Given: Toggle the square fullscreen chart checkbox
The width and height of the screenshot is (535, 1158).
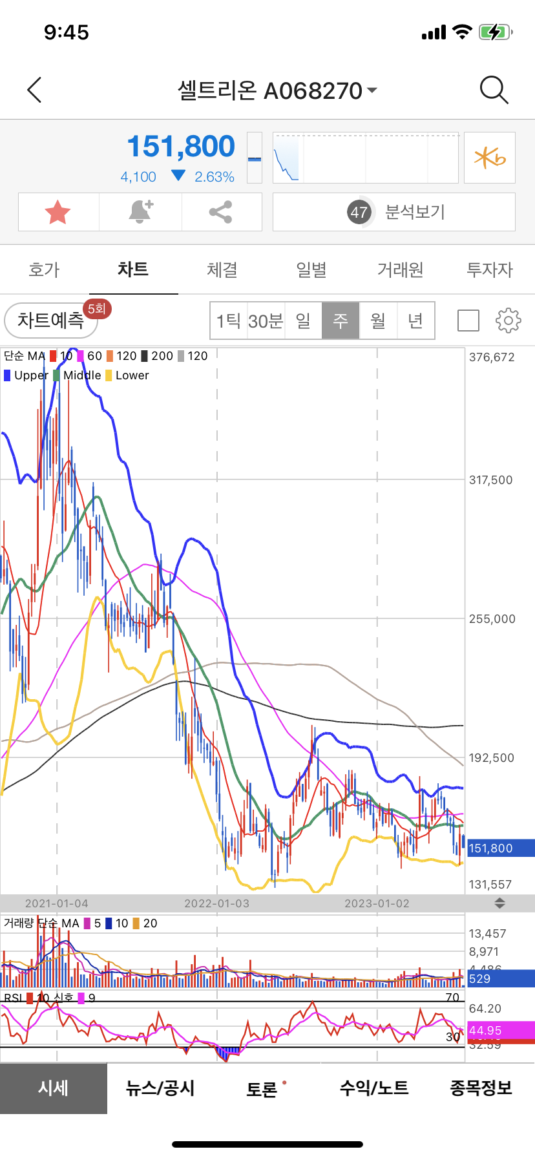Looking at the screenshot, I should (x=468, y=321).
